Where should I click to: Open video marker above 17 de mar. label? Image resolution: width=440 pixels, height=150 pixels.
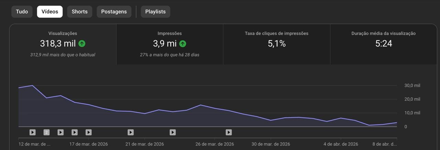(x=89, y=132)
